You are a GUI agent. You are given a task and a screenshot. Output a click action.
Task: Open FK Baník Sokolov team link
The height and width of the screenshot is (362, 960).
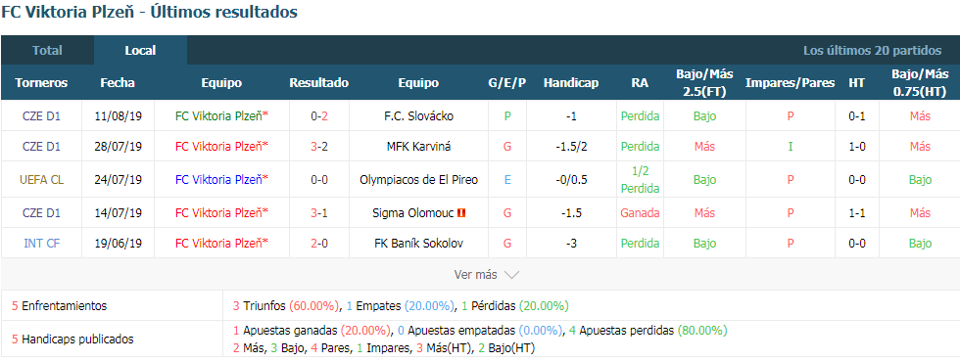point(418,243)
